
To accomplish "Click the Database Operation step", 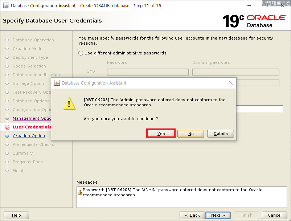I will click(33, 40).
